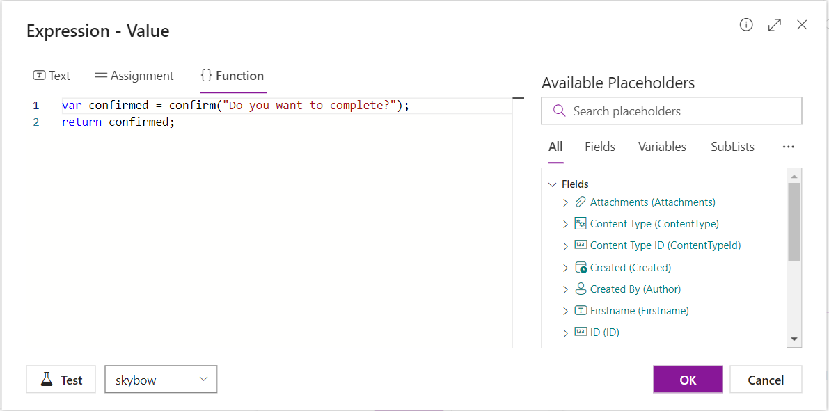Click the Created date-time icon
The width and height of the screenshot is (829, 411).
click(x=581, y=267)
